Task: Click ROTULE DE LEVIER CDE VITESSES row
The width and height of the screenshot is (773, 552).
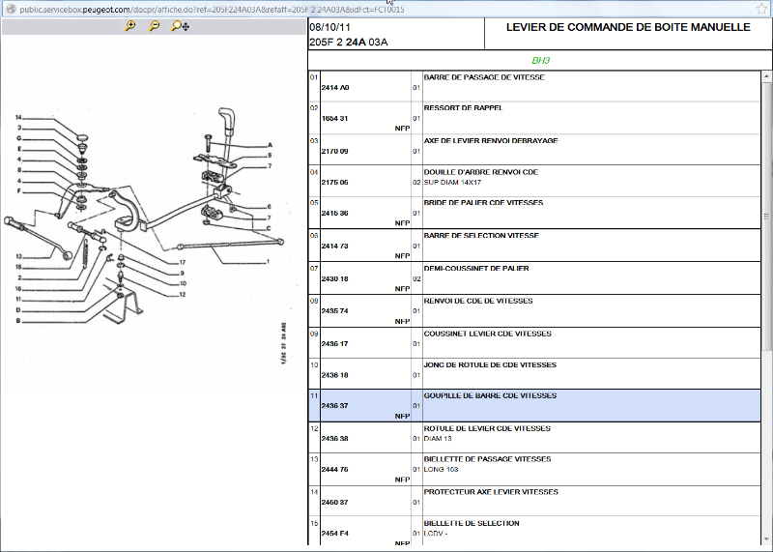Action: 534,438
